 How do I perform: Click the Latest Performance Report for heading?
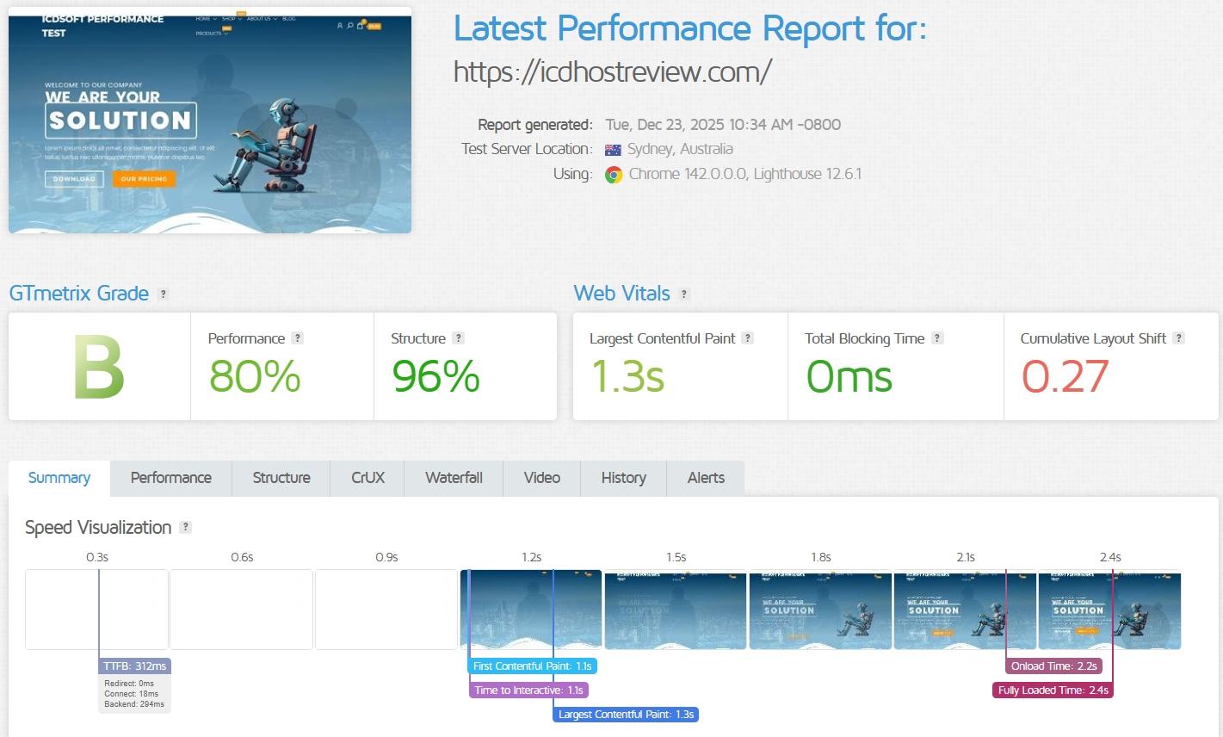click(x=690, y=28)
